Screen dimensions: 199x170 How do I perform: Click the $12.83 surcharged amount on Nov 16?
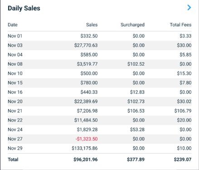(x=137, y=92)
